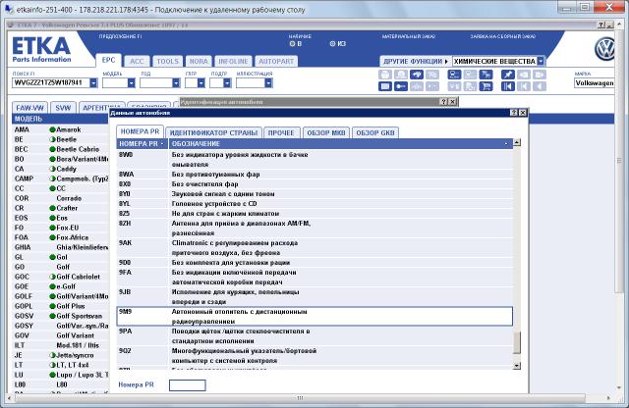Click the greyed printer icon in toolbar
Viewport: 629px width, 408px height.
click(x=385, y=75)
